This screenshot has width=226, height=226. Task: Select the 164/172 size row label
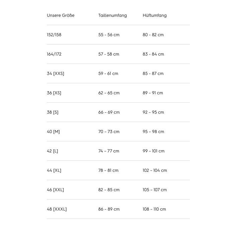tap(54, 54)
